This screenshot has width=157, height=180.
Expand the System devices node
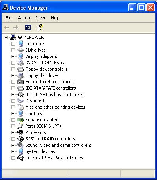[x=13, y=151]
